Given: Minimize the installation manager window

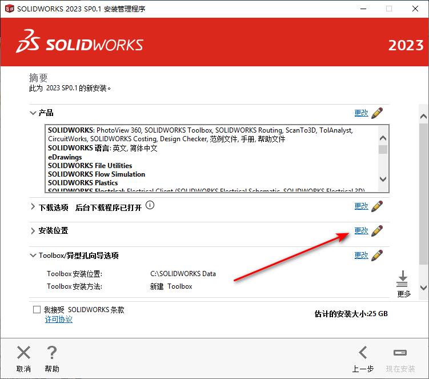Looking at the screenshot, I should tap(363, 9).
